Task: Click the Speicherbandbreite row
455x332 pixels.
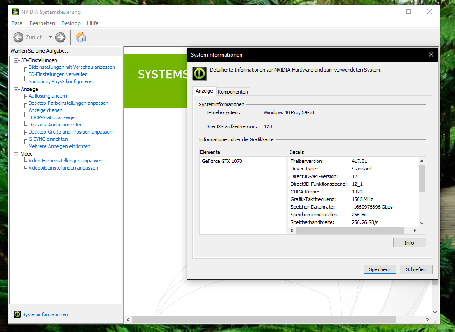Action: pyautogui.click(x=354, y=223)
